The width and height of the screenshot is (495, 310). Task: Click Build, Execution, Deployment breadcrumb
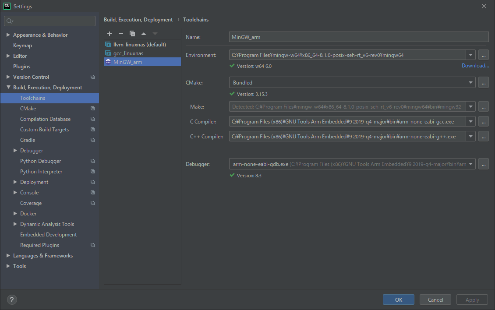click(138, 20)
